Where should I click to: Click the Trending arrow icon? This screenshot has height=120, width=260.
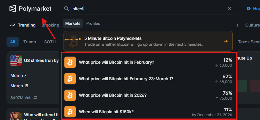pyautogui.click(x=12, y=25)
